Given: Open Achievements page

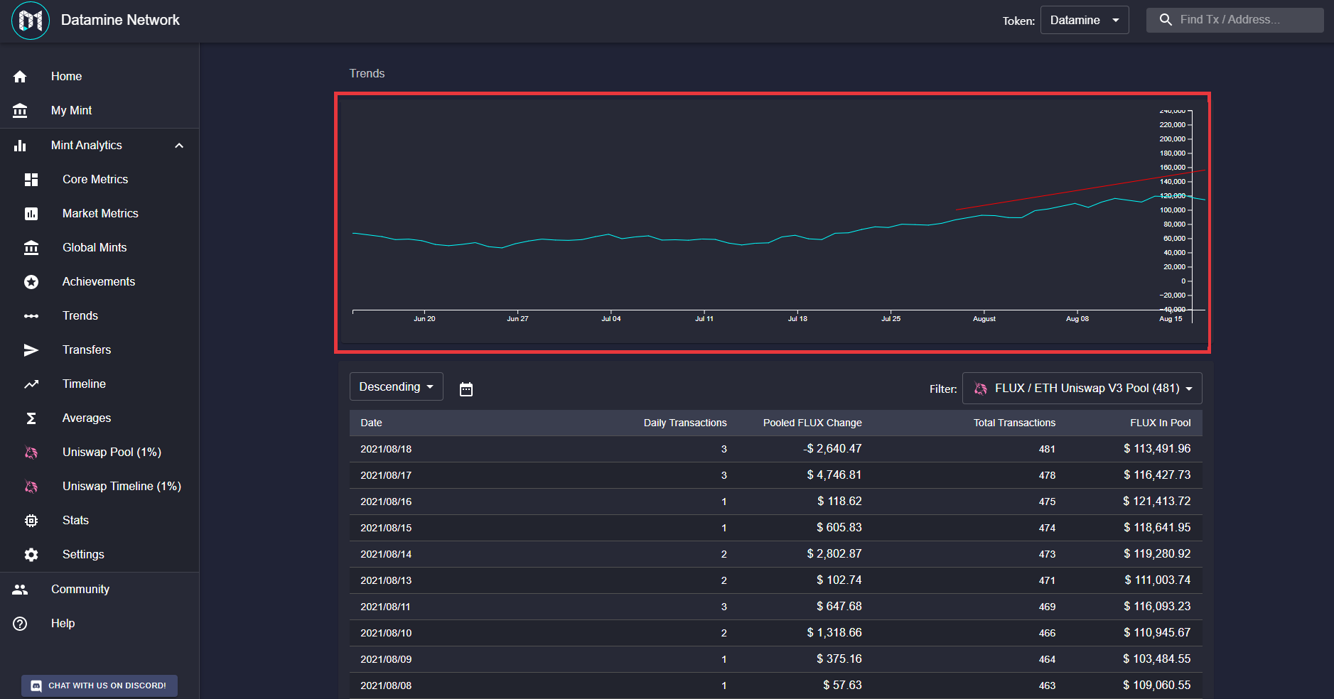Looking at the screenshot, I should (x=99, y=281).
